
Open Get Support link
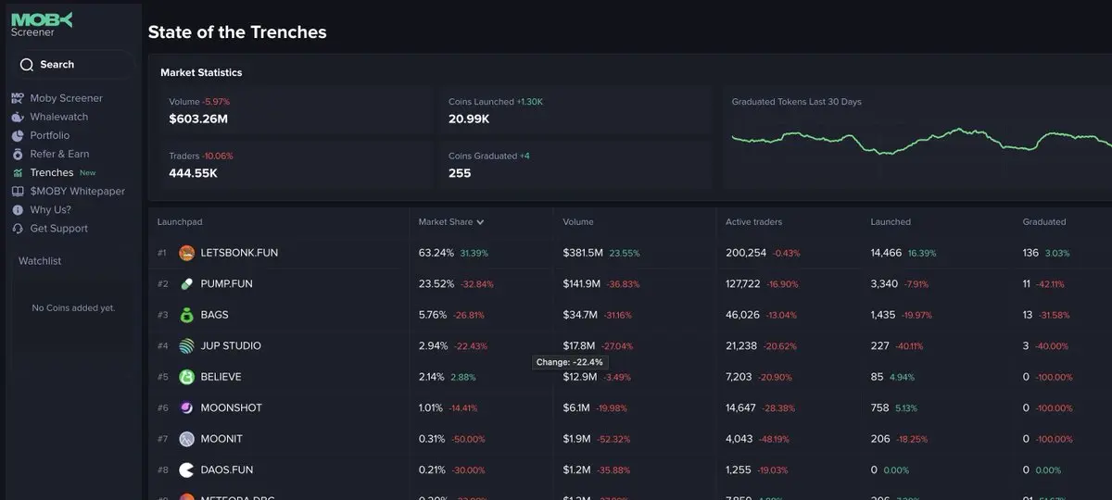click(59, 229)
